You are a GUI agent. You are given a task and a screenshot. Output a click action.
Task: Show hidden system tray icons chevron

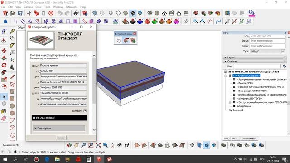coord(235,159)
